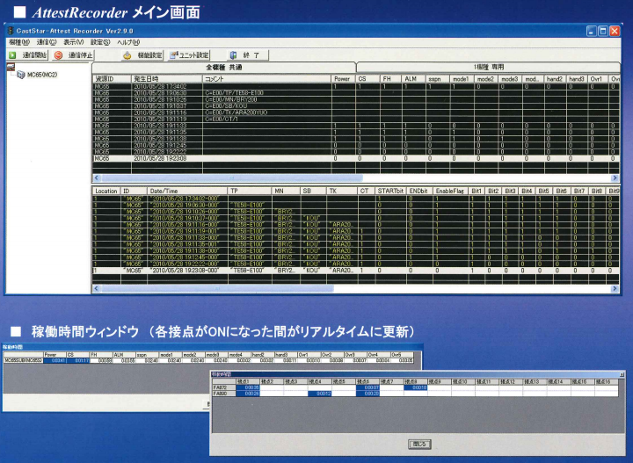
Task: Select the highlighted row dated 2010/05/28 19:23:08 in upper table
Action: (x=356, y=159)
